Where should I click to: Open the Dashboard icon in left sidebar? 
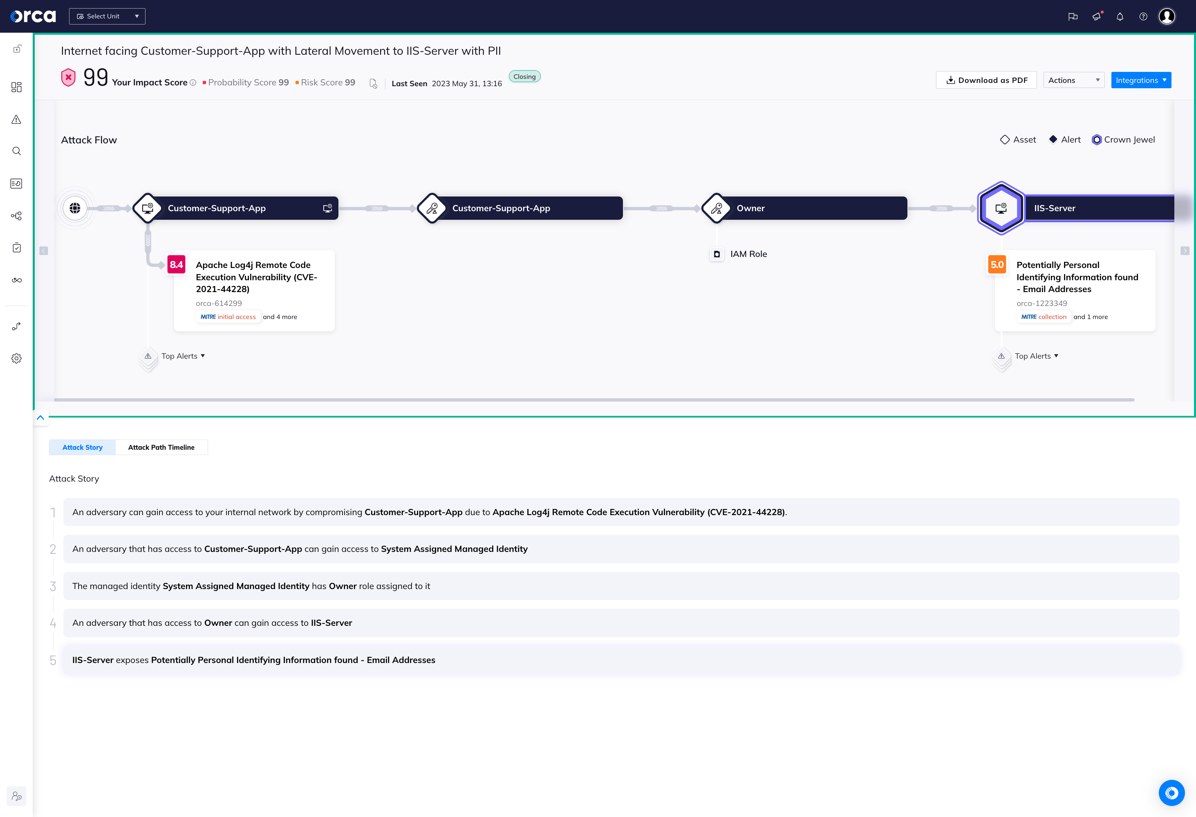[16, 87]
